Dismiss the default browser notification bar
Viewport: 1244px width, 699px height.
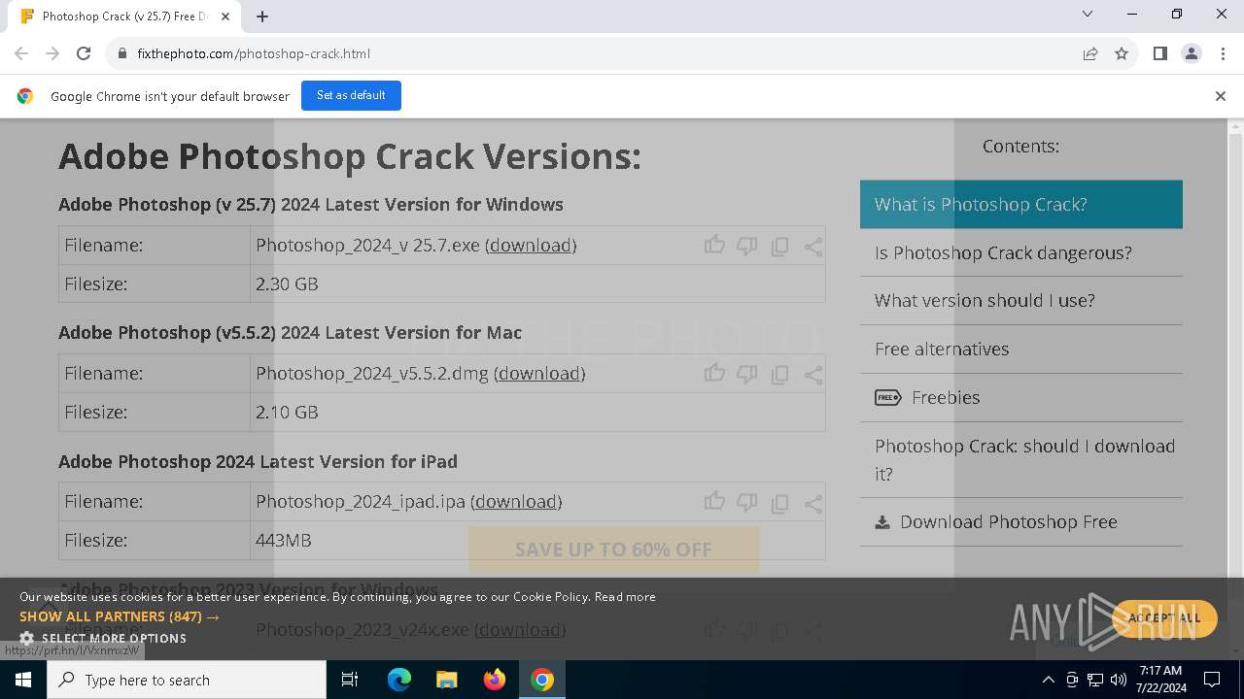1221,96
